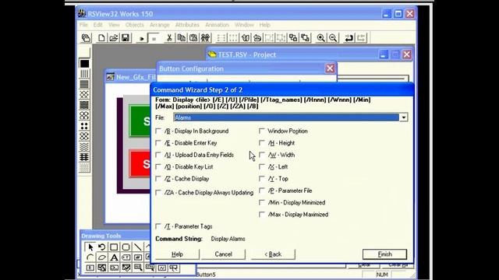Open the Edit menu
This screenshot has width=499, height=280.
coord(97,25)
